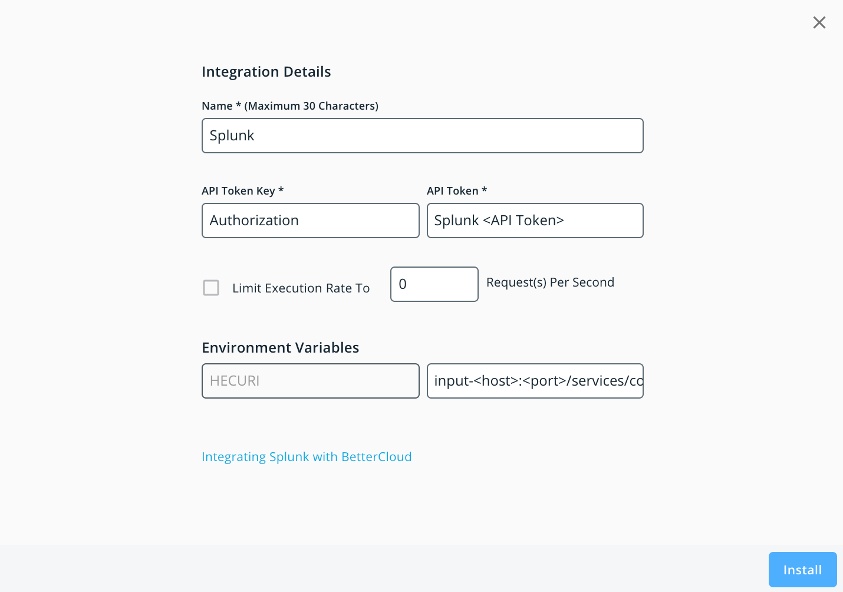
Task: Click the Splunk <API Token> placeholder text
Action: [x=499, y=221]
